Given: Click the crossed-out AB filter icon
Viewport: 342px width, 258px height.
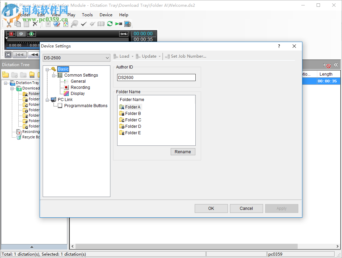Looking at the screenshot, I should (x=327, y=65).
